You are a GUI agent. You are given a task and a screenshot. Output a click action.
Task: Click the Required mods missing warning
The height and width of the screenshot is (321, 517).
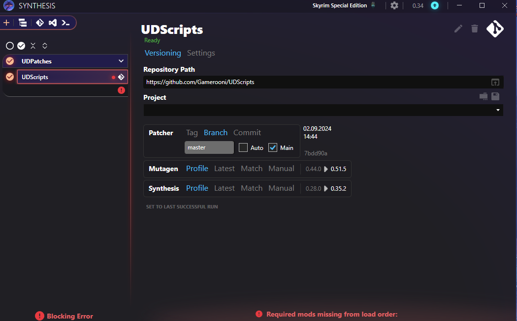click(326, 315)
